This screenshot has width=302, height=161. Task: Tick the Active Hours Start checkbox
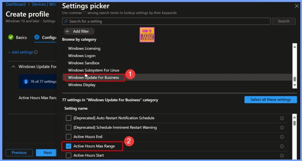tap(68, 155)
